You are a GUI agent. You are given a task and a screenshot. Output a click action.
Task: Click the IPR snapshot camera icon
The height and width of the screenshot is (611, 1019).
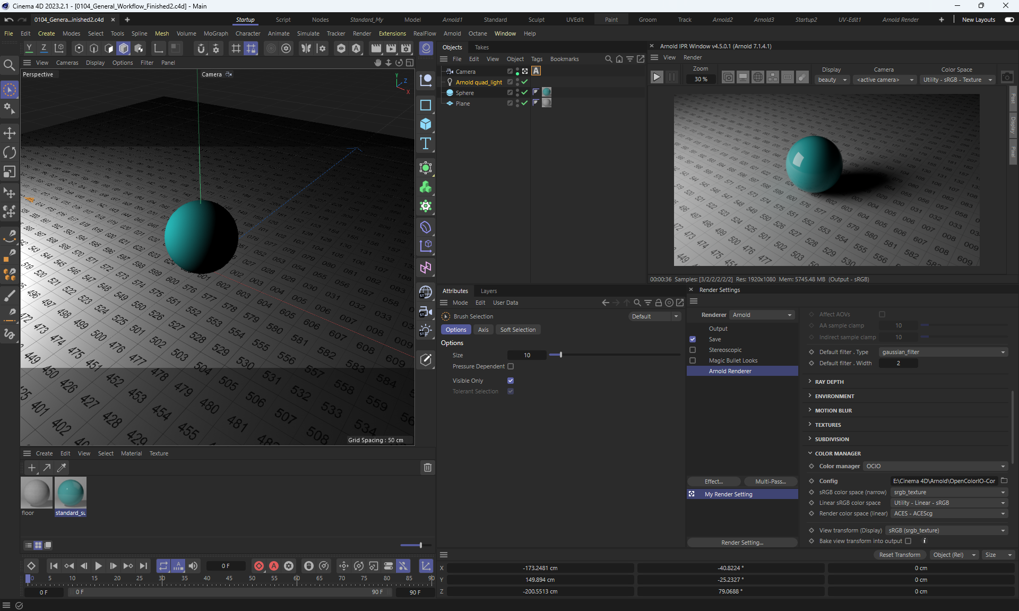tap(1007, 78)
